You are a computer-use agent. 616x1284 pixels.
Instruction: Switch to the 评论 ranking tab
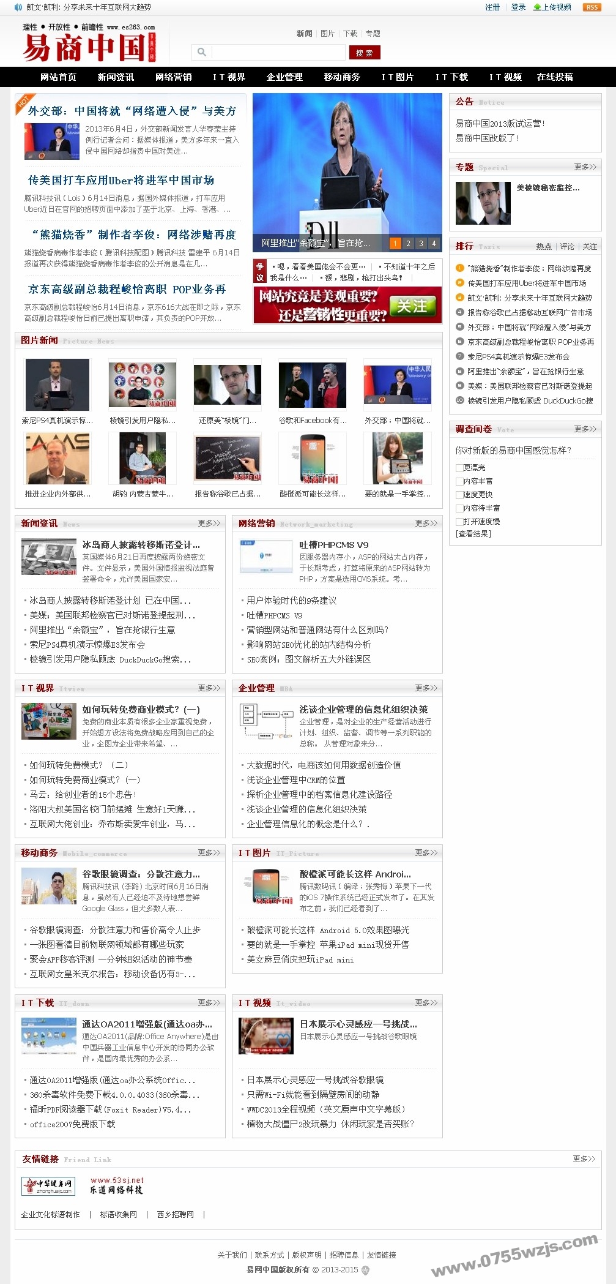point(567,246)
